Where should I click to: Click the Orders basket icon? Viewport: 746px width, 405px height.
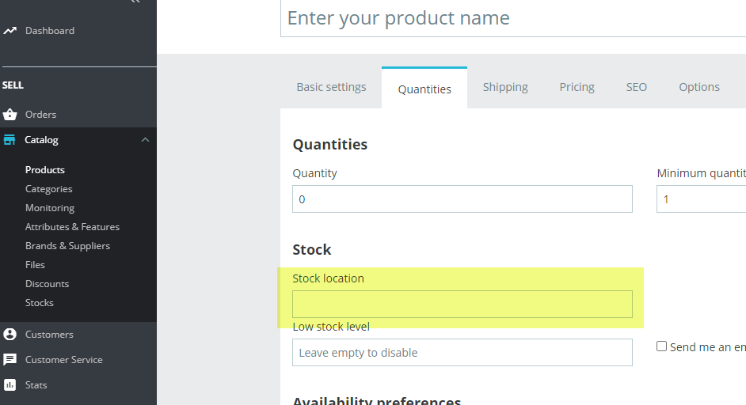pyautogui.click(x=10, y=115)
